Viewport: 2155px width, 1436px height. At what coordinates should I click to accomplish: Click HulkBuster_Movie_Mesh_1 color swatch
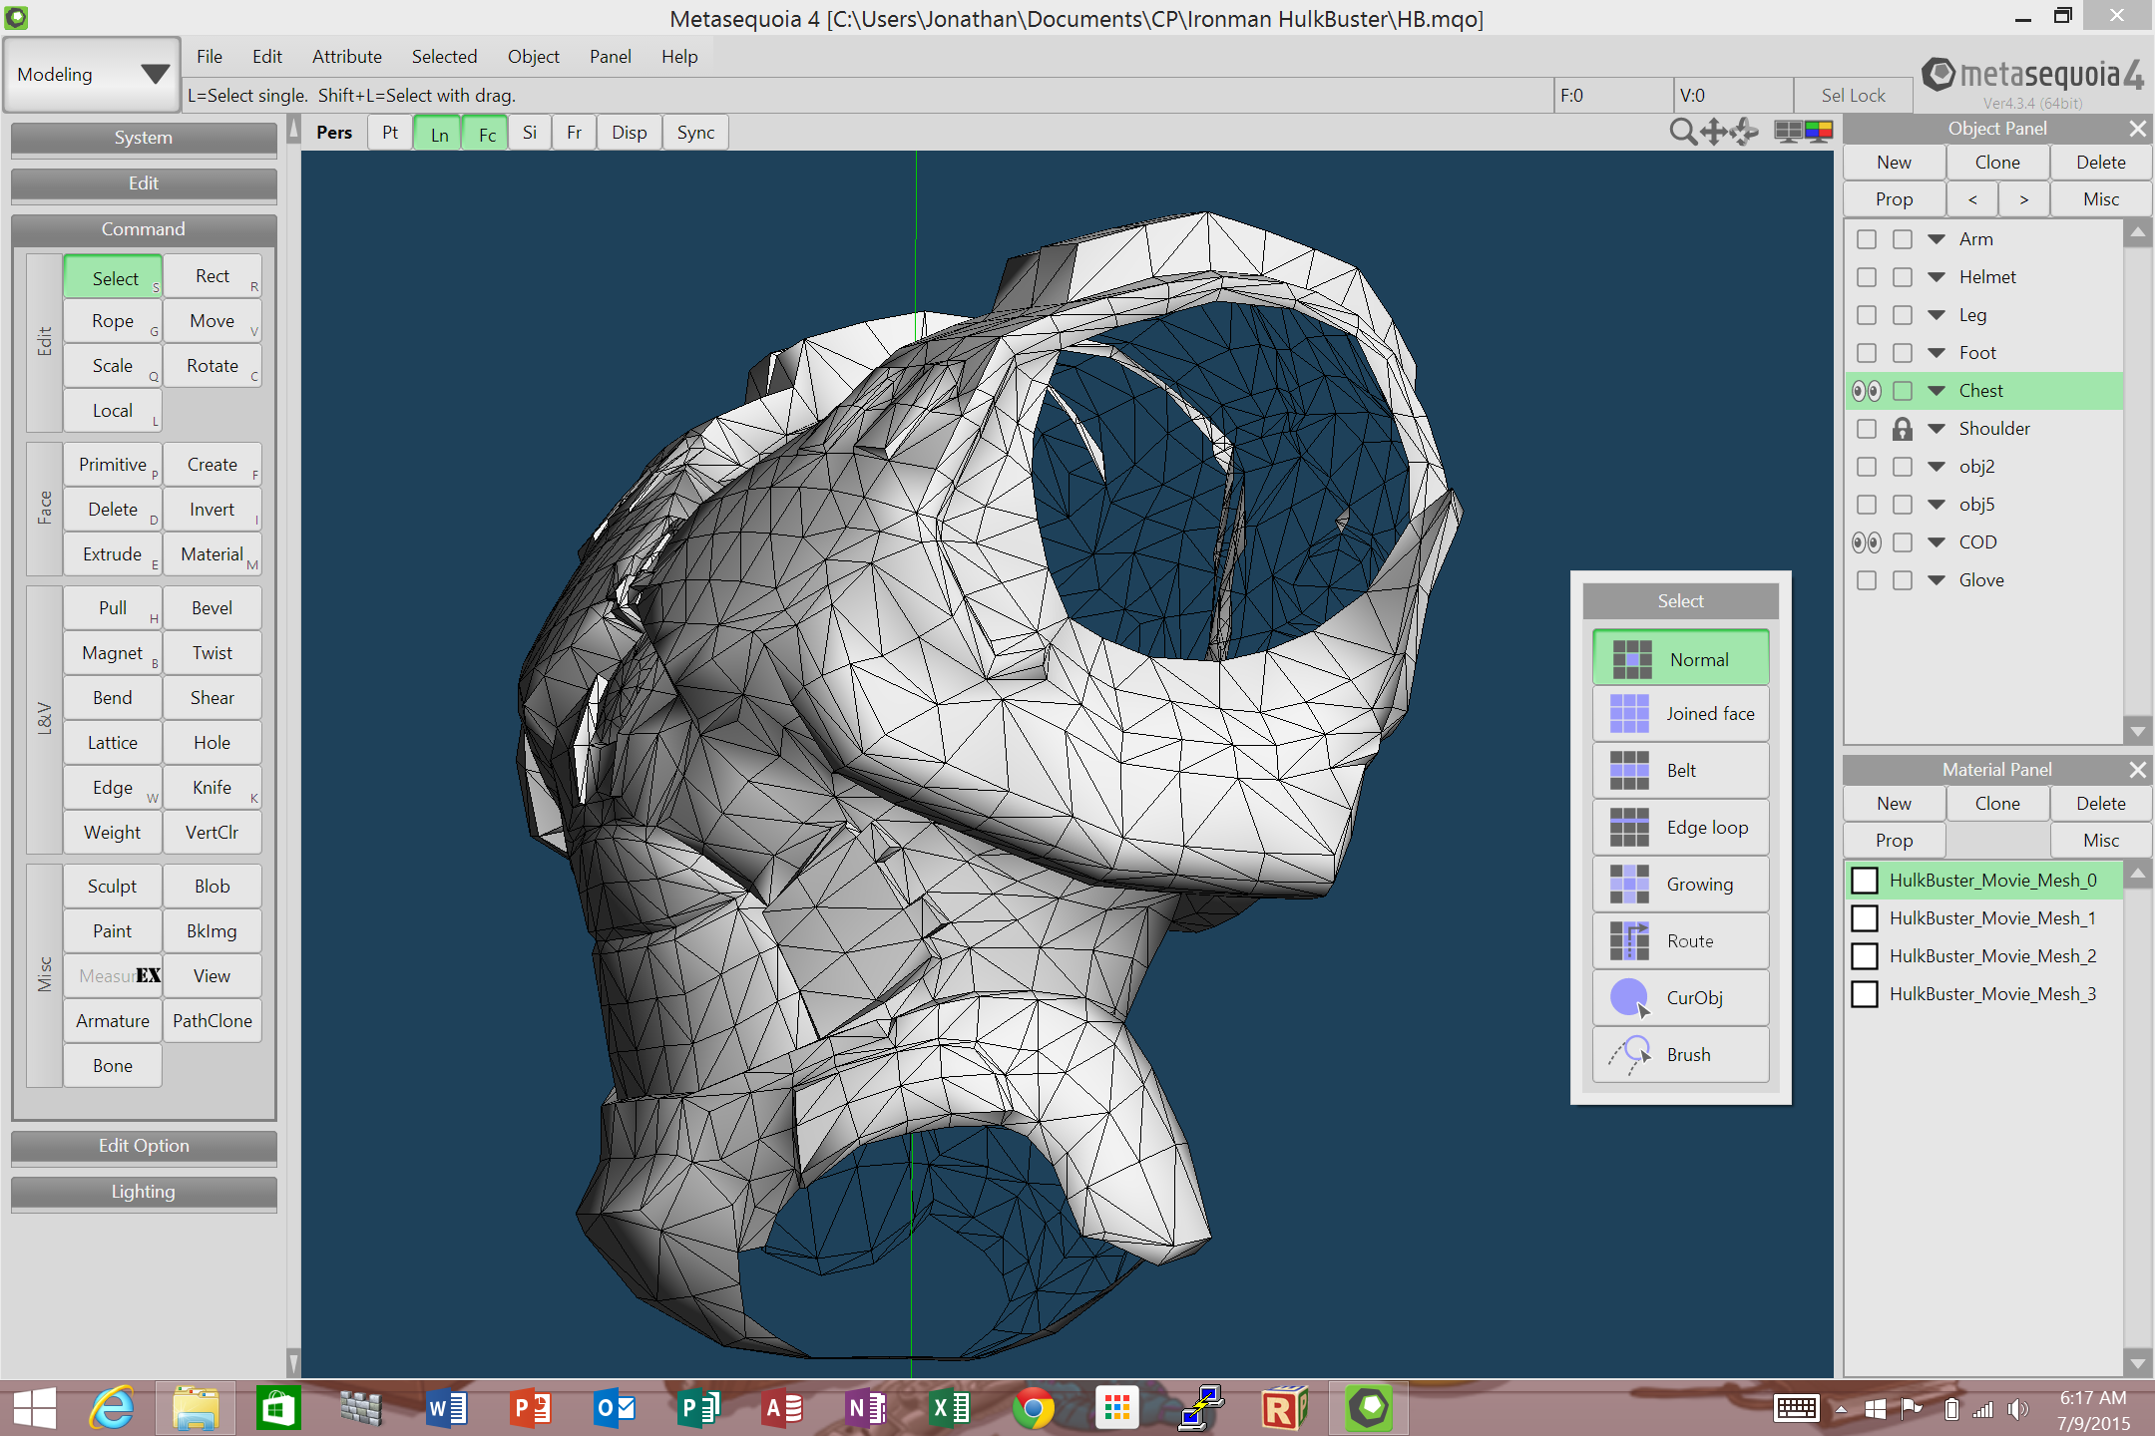[x=1865, y=918]
